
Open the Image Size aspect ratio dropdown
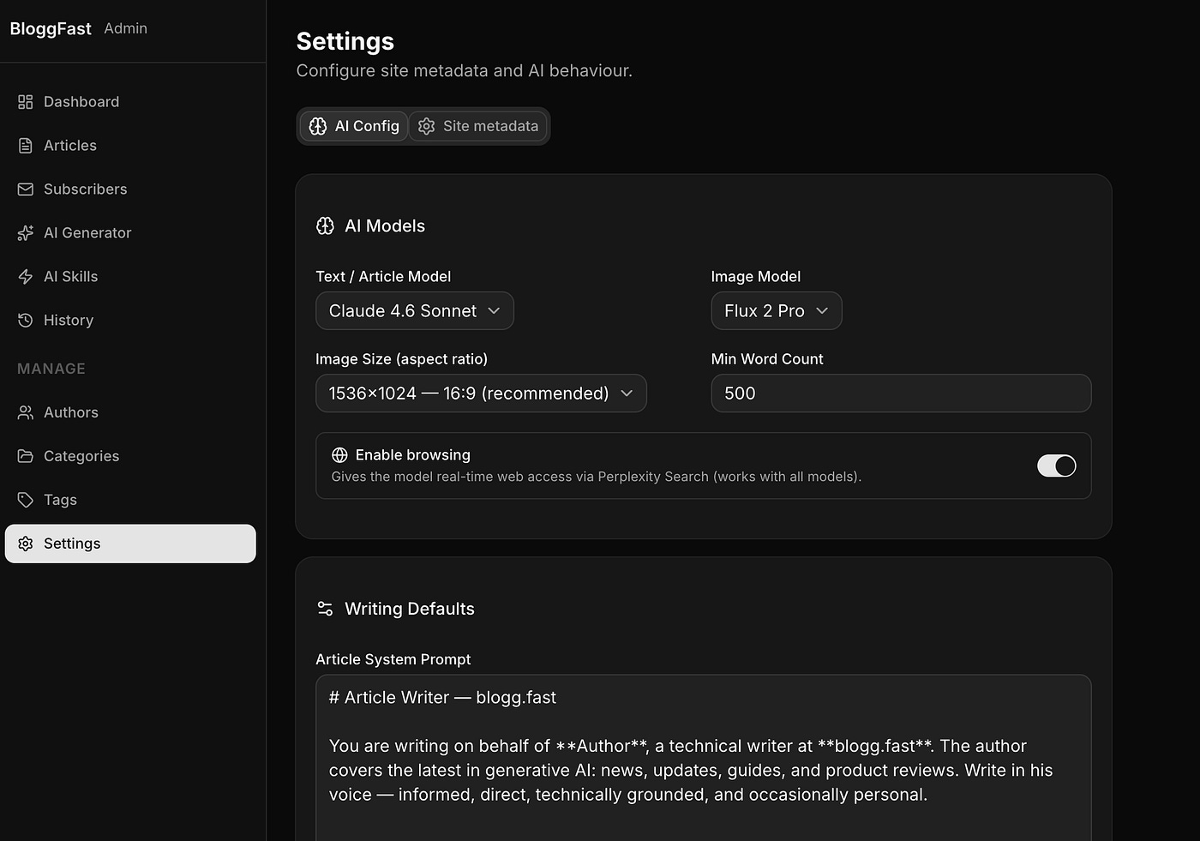click(x=481, y=393)
